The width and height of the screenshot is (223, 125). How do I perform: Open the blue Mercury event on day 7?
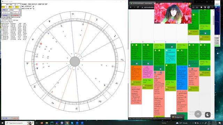point(182,78)
